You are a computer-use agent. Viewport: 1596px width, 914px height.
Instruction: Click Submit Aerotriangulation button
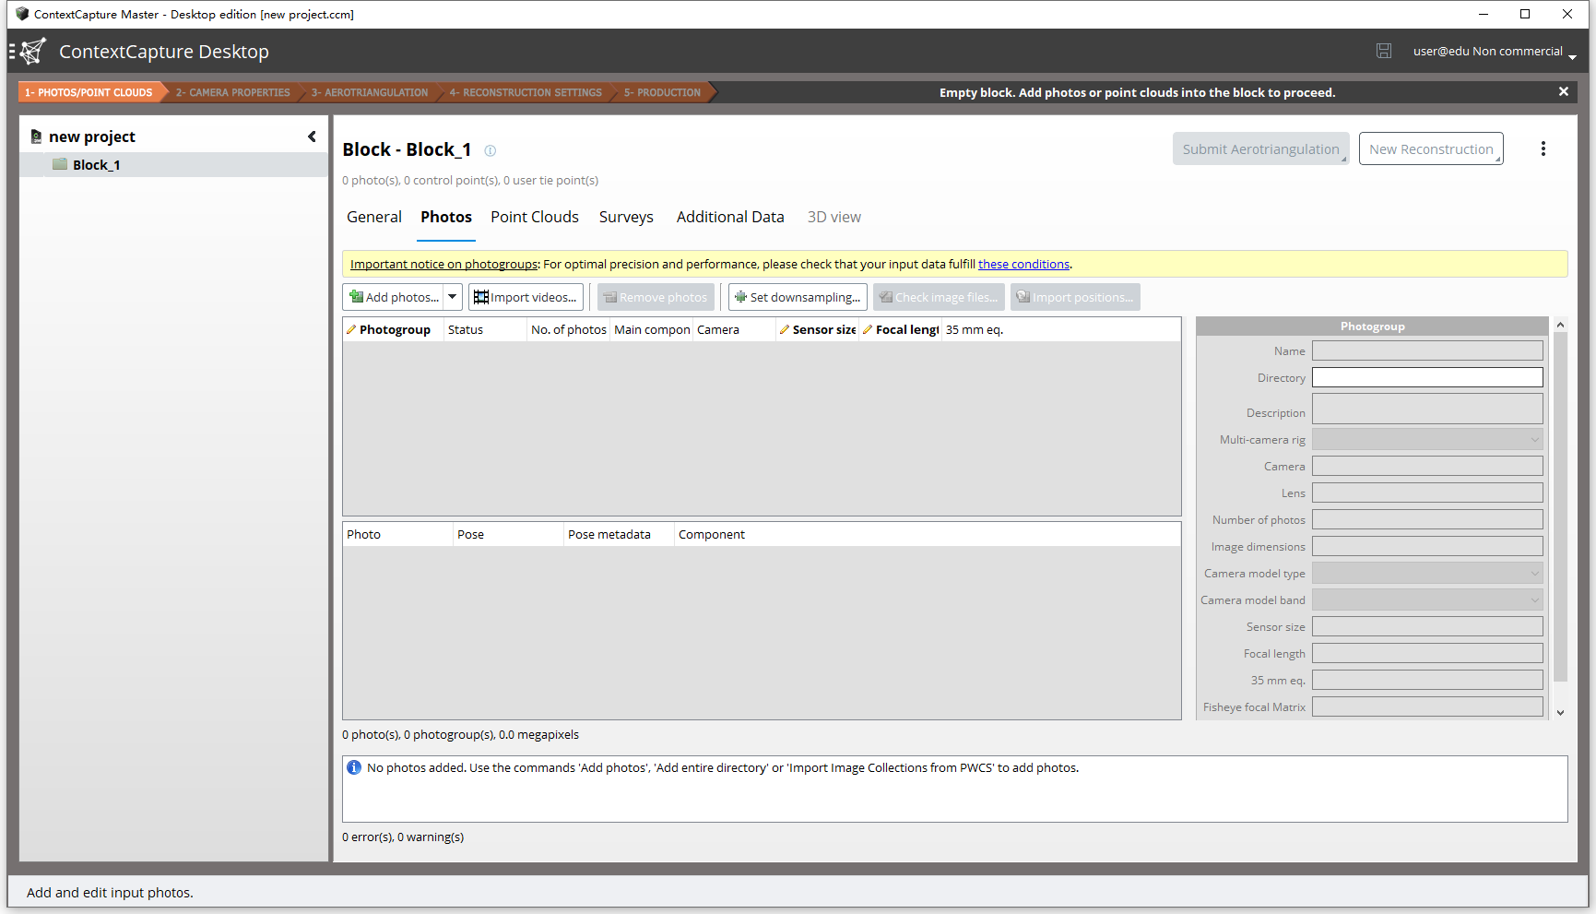coord(1260,149)
